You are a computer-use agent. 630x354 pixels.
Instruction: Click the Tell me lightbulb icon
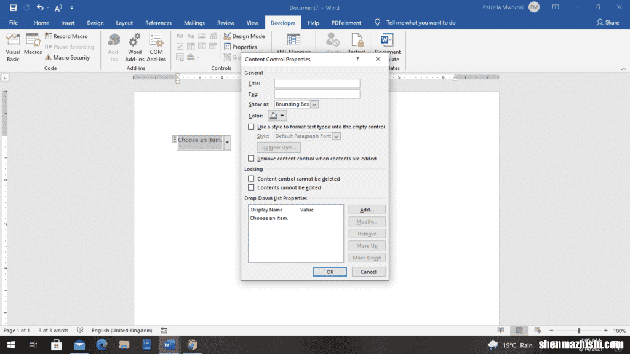click(377, 23)
